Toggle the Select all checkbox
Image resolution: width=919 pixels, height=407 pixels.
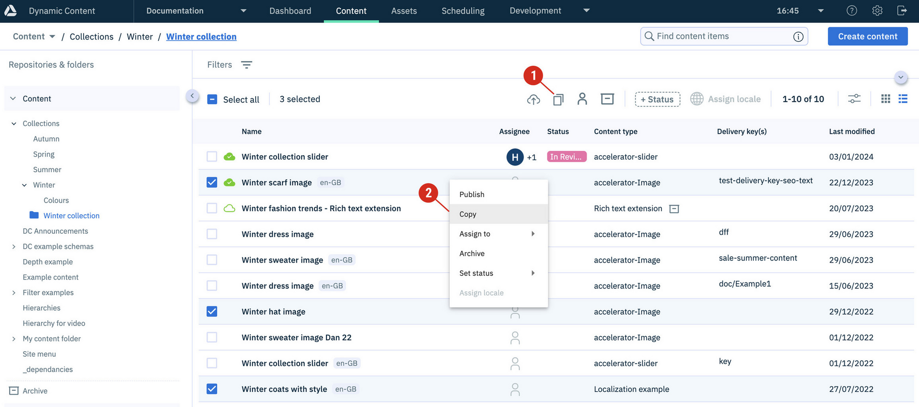click(212, 100)
